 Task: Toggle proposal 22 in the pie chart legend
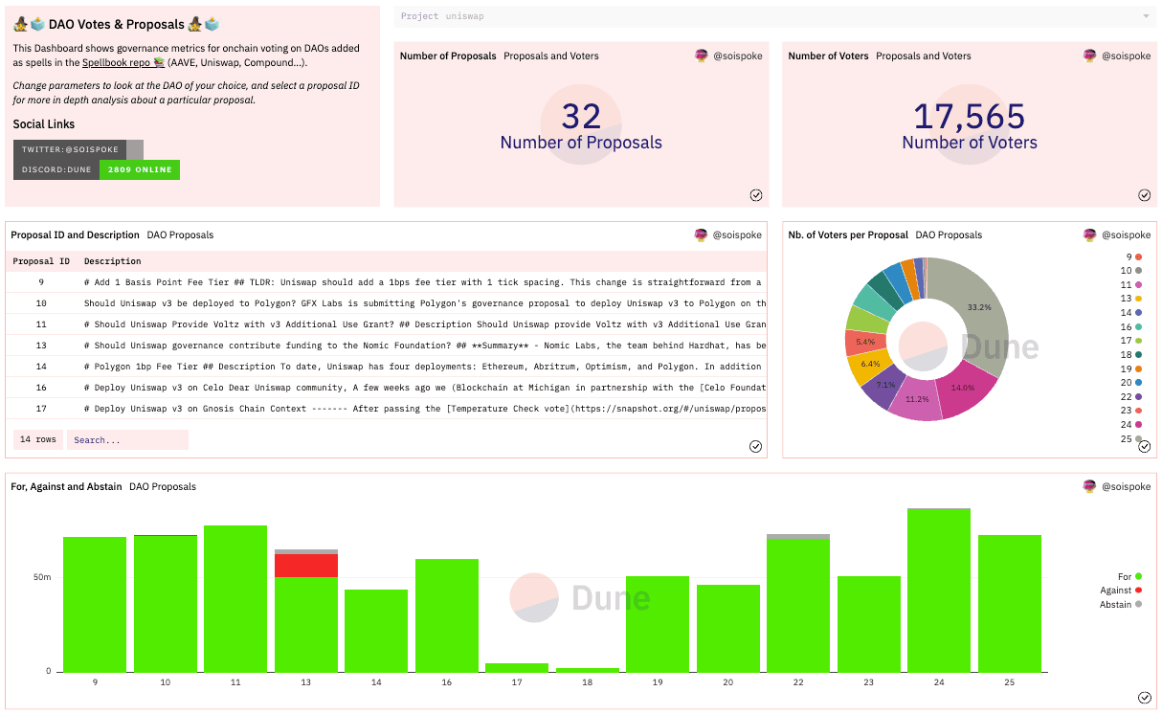point(1131,396)
